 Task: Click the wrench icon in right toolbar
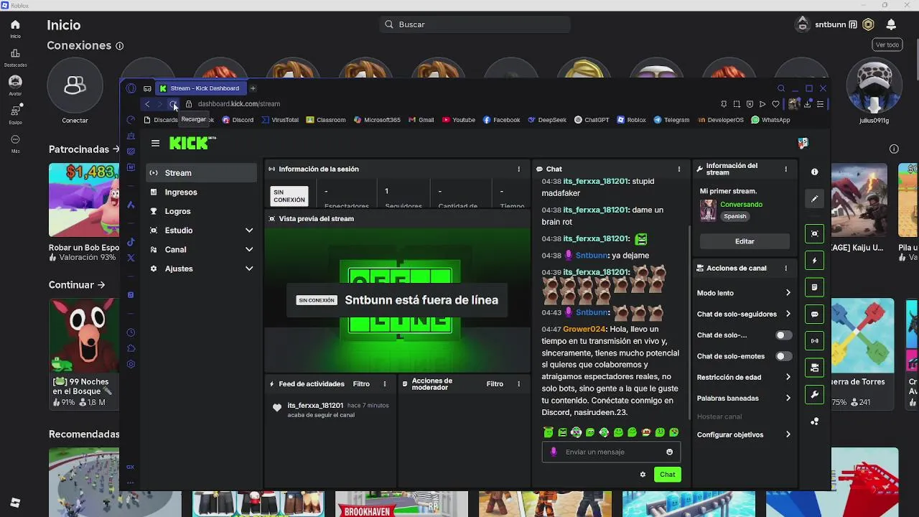[x=814, y=394]
